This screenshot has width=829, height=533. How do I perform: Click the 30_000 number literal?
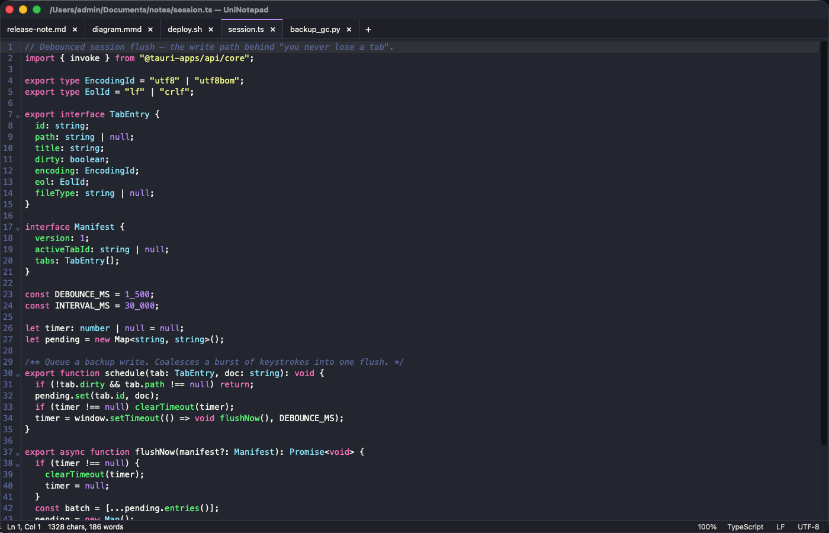coord(140,306)
